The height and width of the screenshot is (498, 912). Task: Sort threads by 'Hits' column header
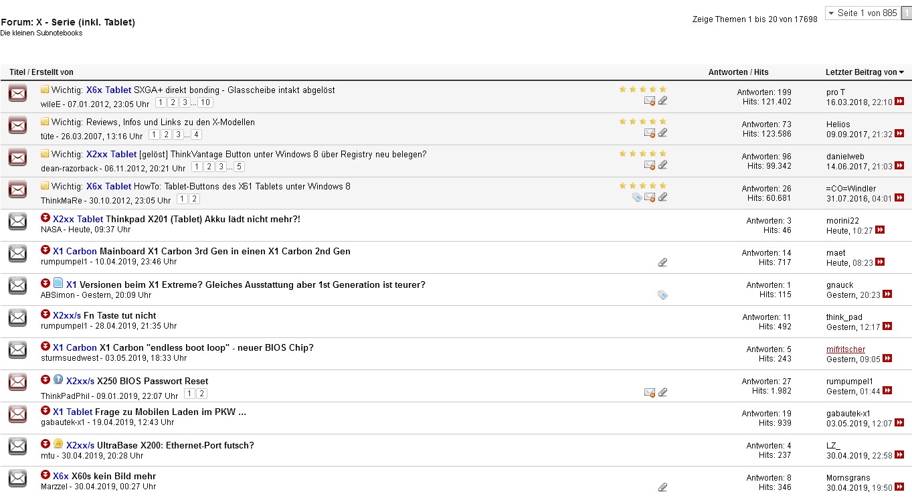(761, 72)
